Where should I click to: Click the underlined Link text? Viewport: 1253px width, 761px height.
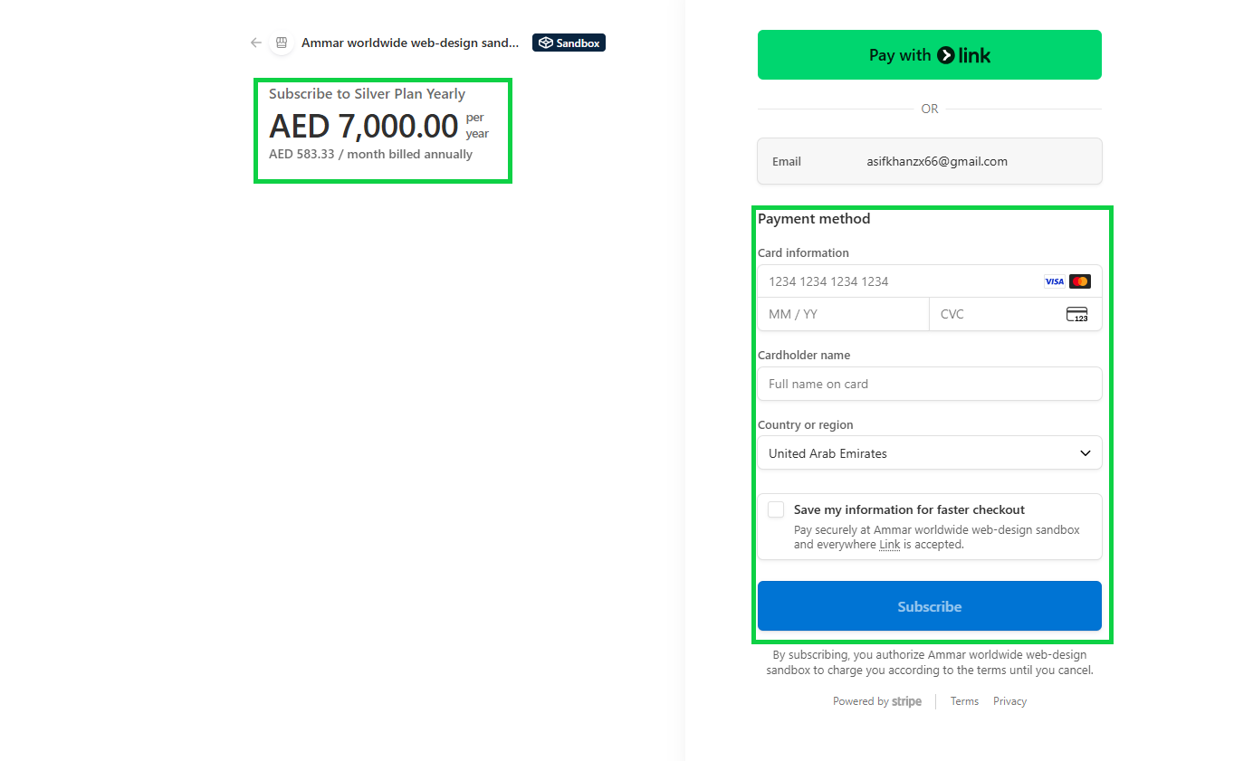pos(889,545)
